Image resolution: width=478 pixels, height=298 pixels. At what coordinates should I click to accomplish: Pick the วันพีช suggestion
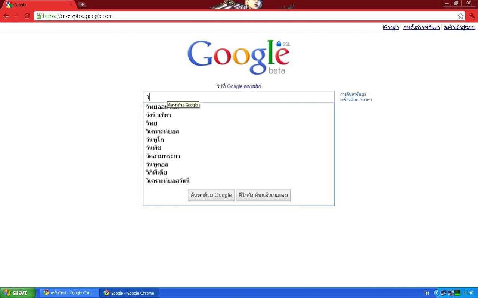[x=239, y=148]
